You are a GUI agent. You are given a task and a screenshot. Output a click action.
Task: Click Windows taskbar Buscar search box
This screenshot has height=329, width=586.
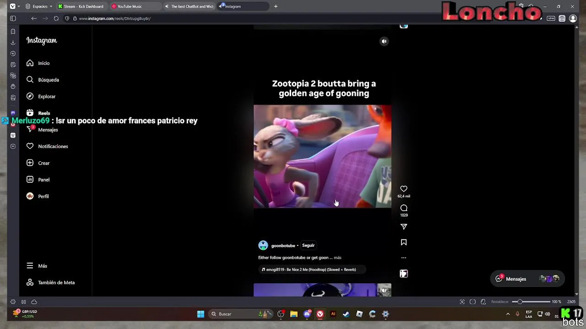(241, 314)
